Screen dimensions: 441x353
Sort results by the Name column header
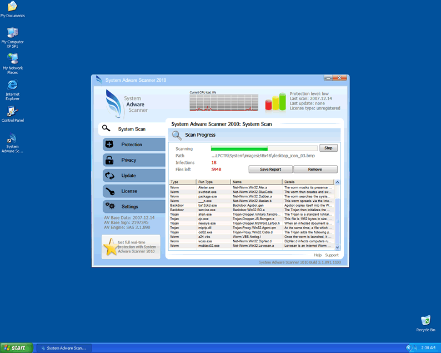256,182
